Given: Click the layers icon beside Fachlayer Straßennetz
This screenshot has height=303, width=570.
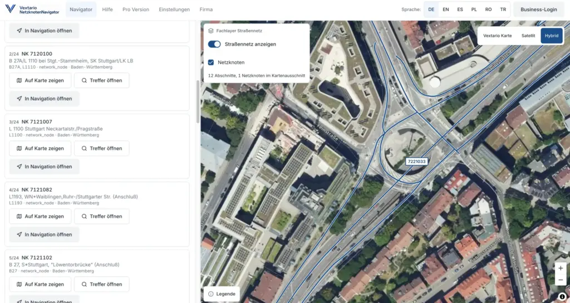Looking at the screenshot, I should 211,31.
